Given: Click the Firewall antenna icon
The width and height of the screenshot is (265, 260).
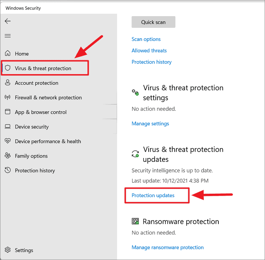Looking at the screenshot, I should pyautogui.click(x=8, y=97).
